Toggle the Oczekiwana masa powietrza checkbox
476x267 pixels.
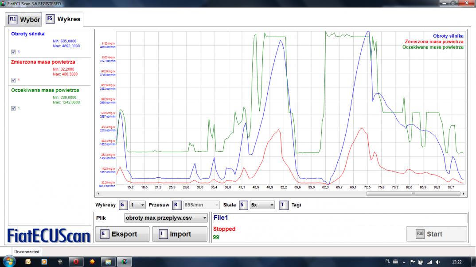click(13, 108)
